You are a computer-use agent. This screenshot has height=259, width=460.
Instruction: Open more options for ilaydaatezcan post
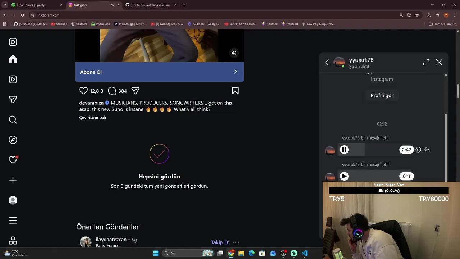click(x=236, y=242)
